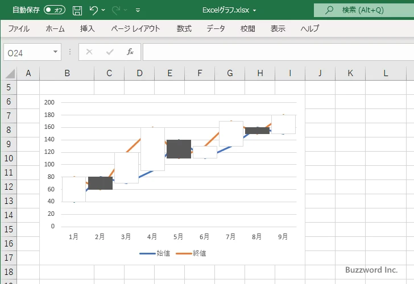The height and width of the screenshot is (284, 414).
Task: Select column J header
Action: (x=320, y=73)
